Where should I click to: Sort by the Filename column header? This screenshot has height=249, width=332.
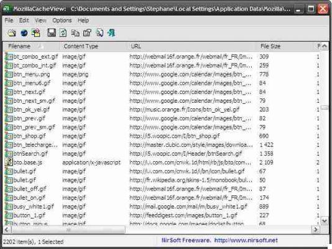tap(31, 46)
